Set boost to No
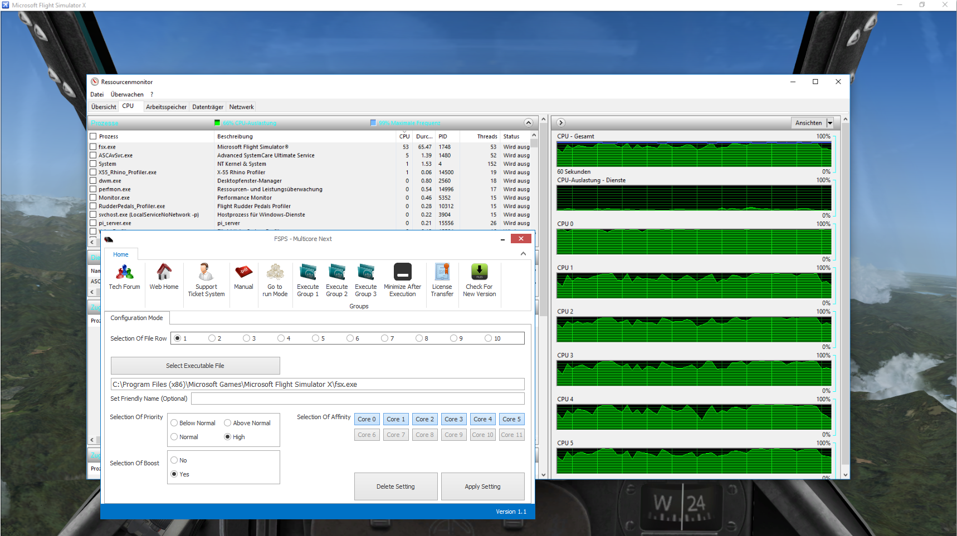Screen dimensions: 957x536 click(174, 460)
